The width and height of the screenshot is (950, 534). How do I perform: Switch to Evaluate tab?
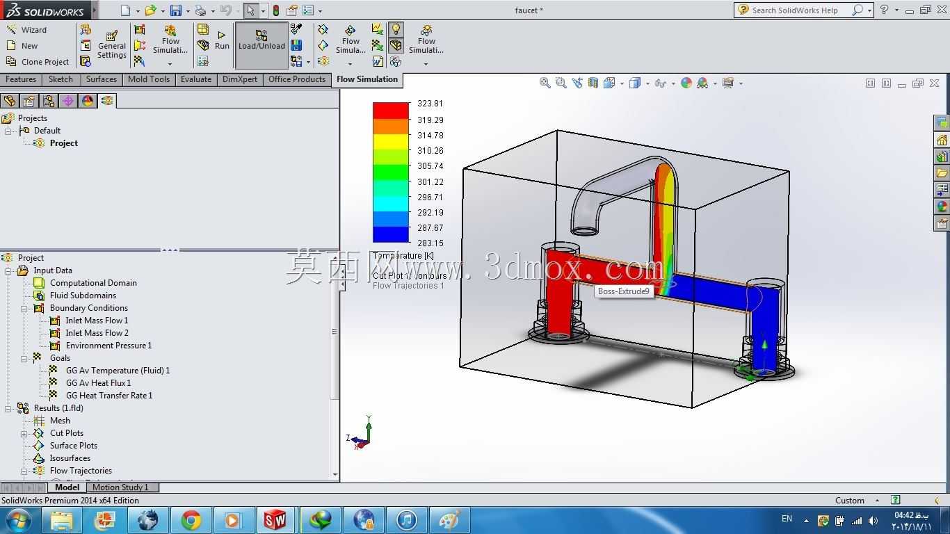(x=196, y=79)
